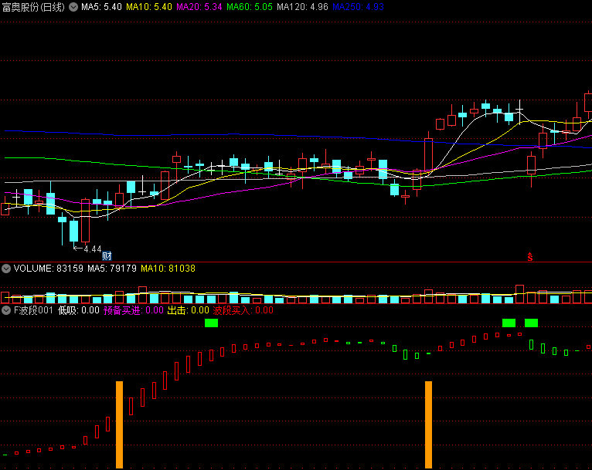
Task: Select the MA5: 5.40 legend label
Action: click(x=101, y=7)
